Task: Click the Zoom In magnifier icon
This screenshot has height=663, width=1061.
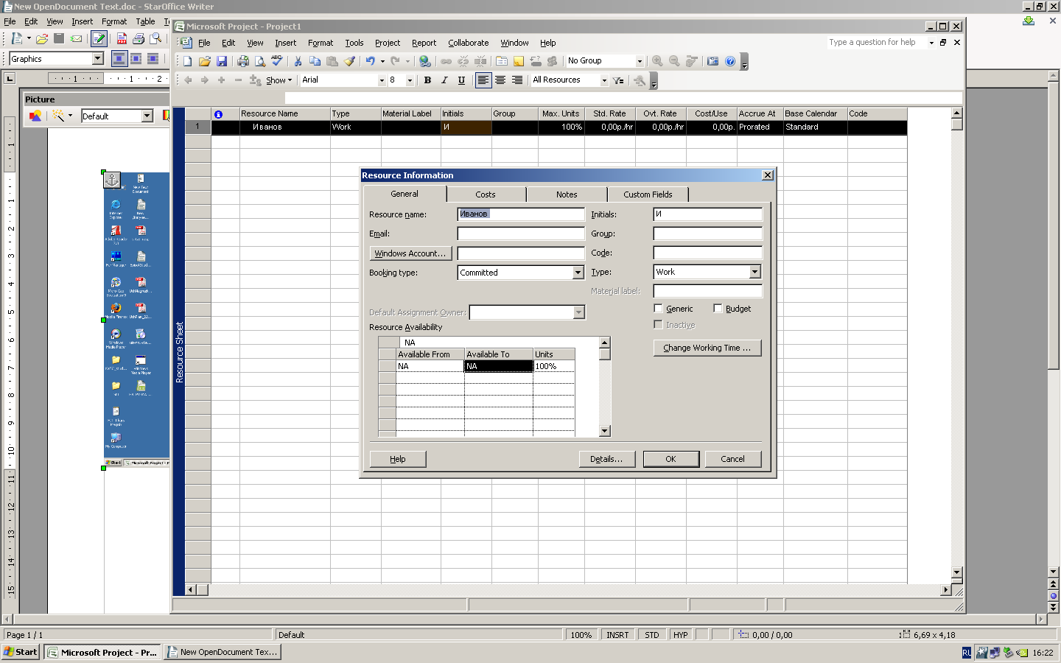Action: coord(657,61)
